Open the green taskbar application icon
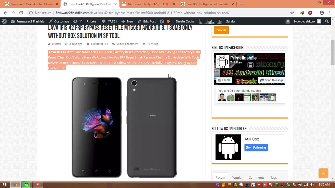The height and width of the screenshot is (188, 335). (x=26, y=185)
